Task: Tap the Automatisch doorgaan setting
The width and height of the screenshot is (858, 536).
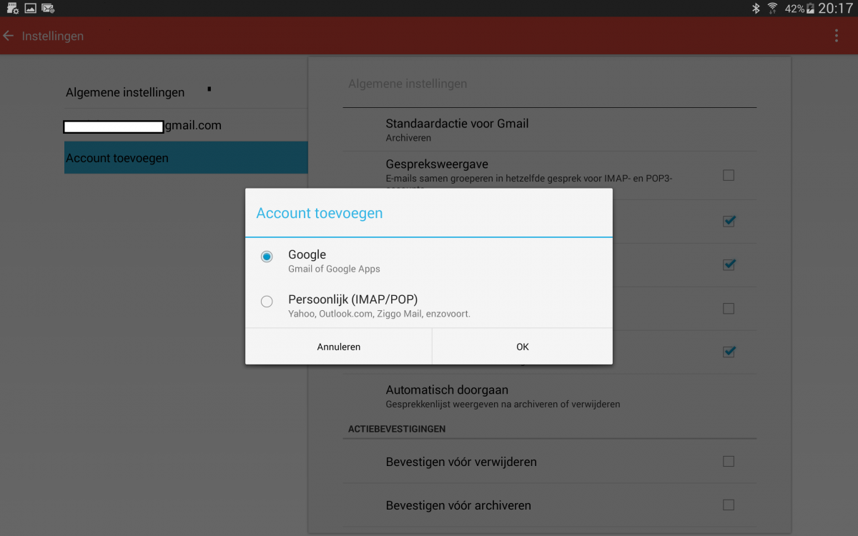Action: (x=549, y=396)
